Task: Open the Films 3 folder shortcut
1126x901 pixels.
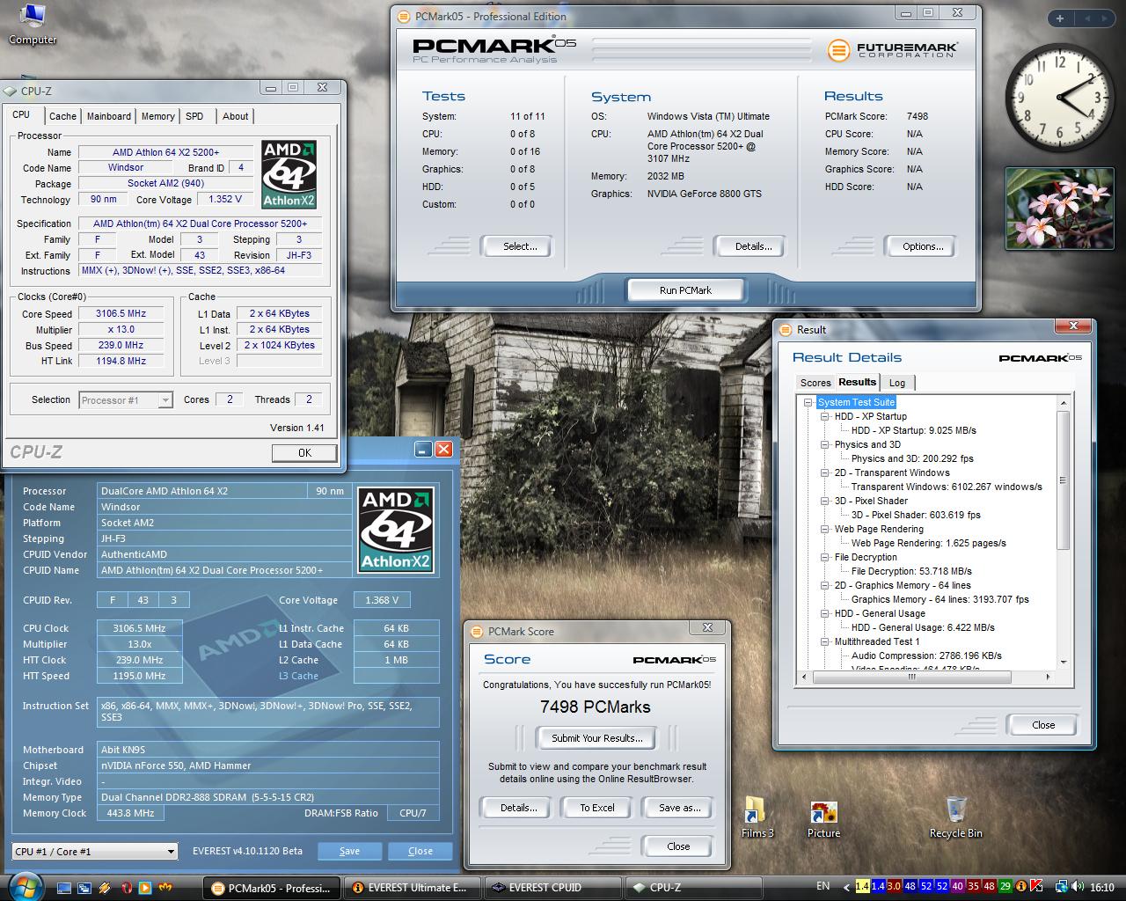Action: pos(757,817)
